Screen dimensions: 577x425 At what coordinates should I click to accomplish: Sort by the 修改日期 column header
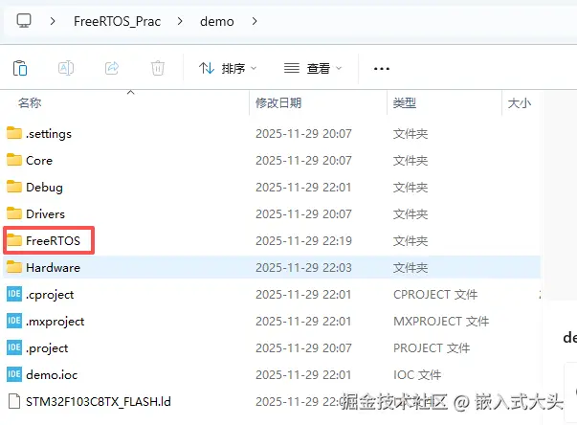278,102
